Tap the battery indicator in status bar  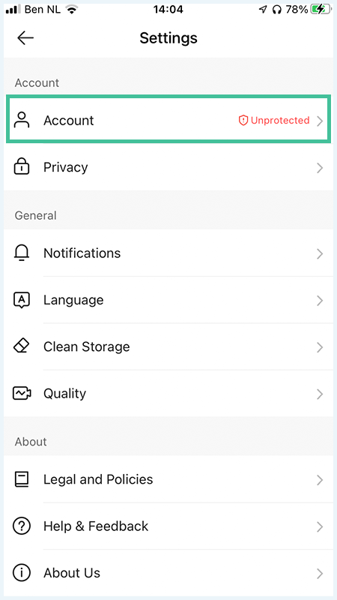point(321,10)
